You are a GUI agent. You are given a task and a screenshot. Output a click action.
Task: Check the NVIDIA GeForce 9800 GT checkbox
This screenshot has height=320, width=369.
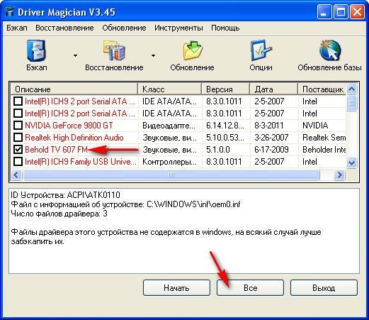point(18,126)
